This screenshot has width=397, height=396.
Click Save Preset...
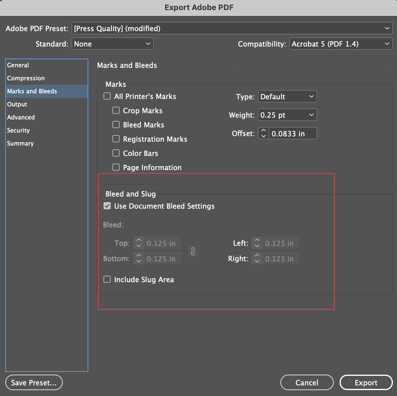coord(34,382)
